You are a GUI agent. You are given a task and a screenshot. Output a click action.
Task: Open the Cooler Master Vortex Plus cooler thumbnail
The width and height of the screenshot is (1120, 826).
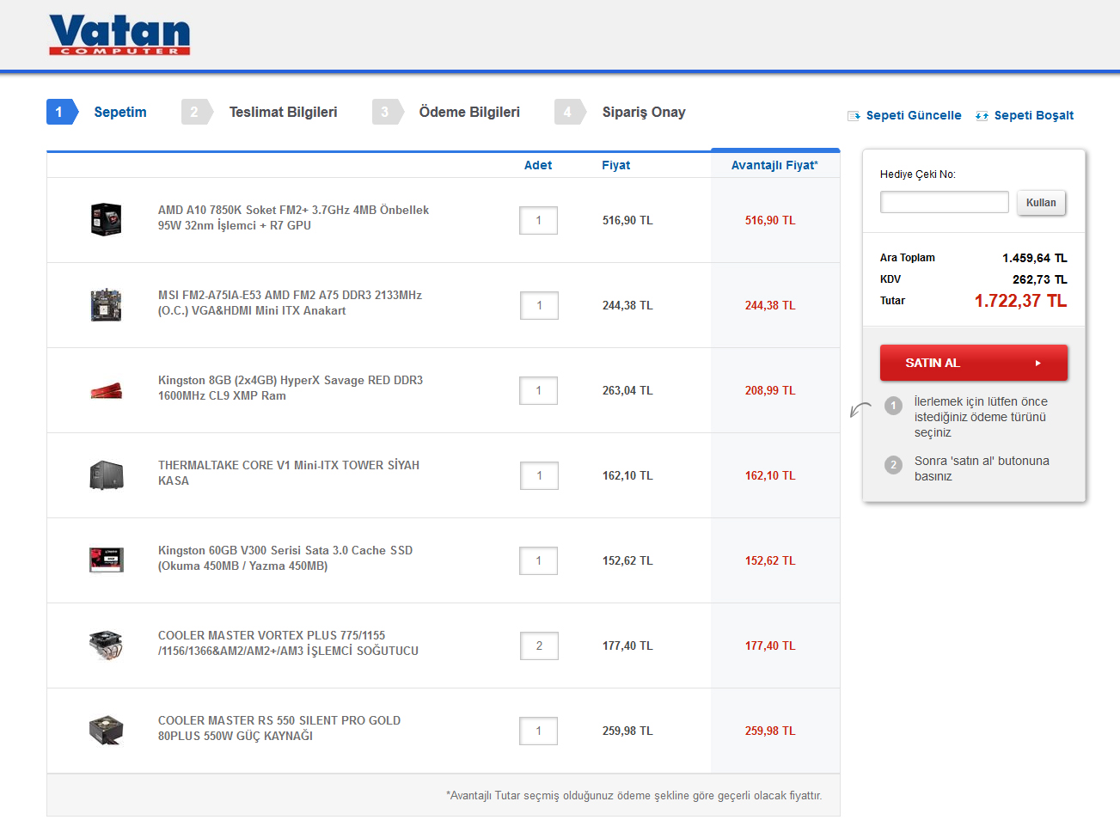coord(107,646)
